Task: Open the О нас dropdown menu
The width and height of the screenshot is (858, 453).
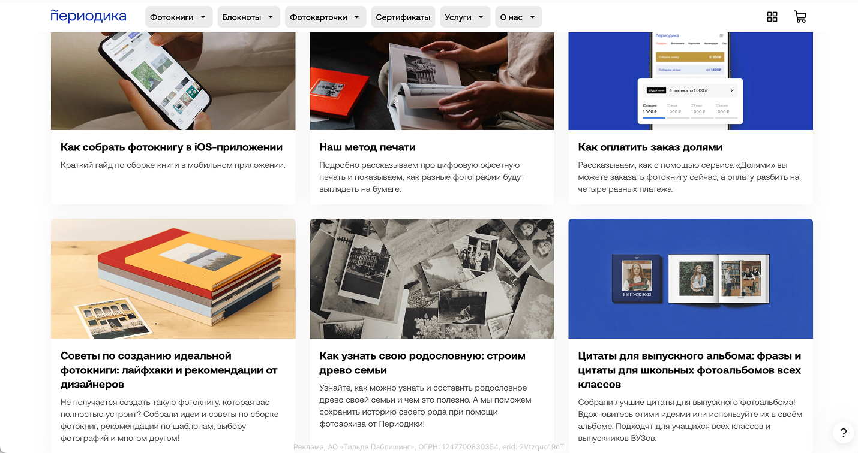Action: coord(518,17)
